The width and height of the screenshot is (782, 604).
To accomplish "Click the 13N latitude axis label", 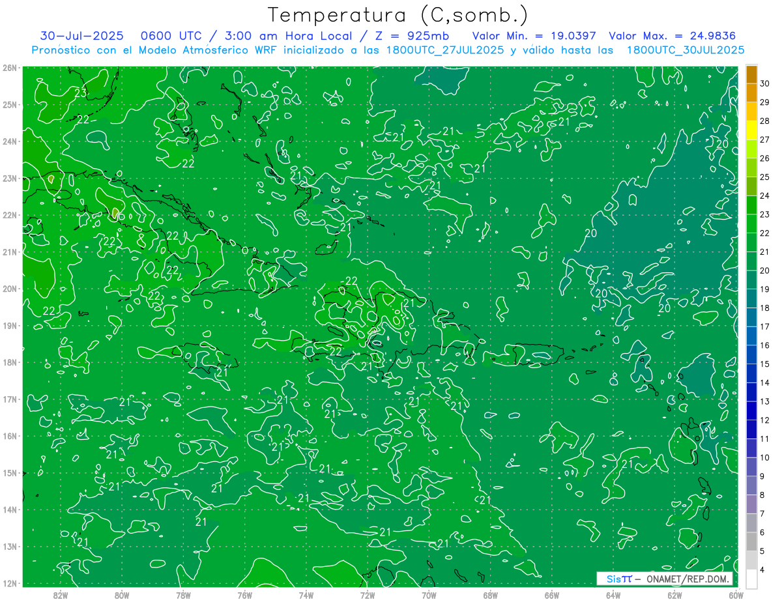I will 10,547.
